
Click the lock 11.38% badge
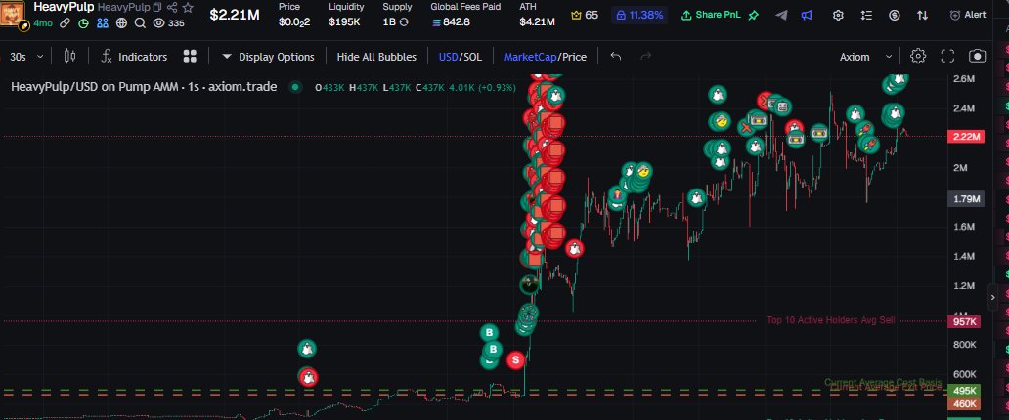click(639, 14)
